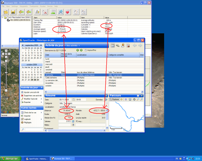This screenshot has width=202, height=161.
Task: Open the athlete view in SportTracks
Action: pyautogui.click(x=123, y=46)
